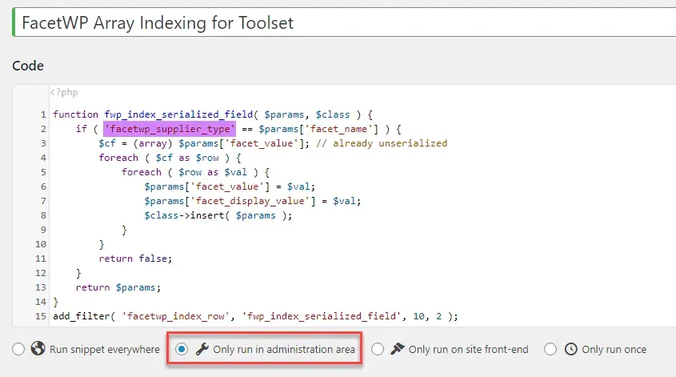Click the globe icon for run everywhere

click(x=38, y=348)
